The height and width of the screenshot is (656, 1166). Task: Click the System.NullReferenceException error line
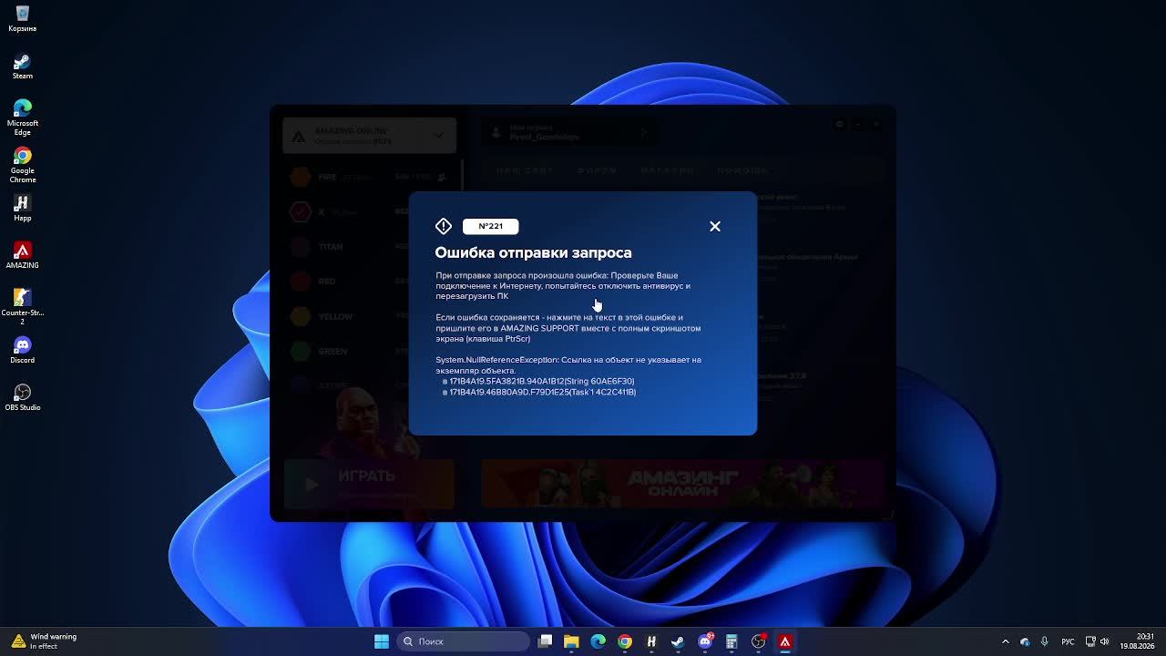coord(568,364)
